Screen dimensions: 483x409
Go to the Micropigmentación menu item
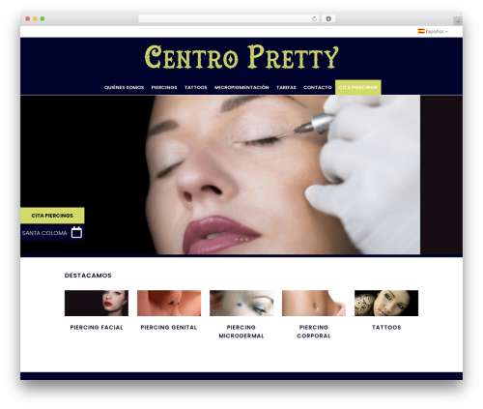point(241,87)
